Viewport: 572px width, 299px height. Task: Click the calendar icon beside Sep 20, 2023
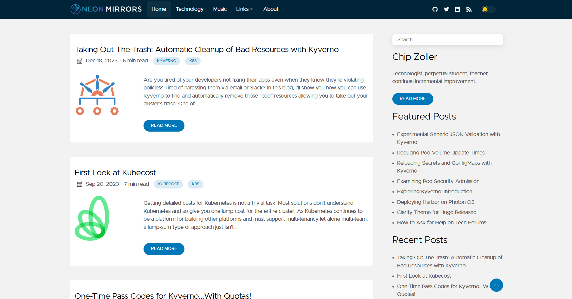point(79,184)
